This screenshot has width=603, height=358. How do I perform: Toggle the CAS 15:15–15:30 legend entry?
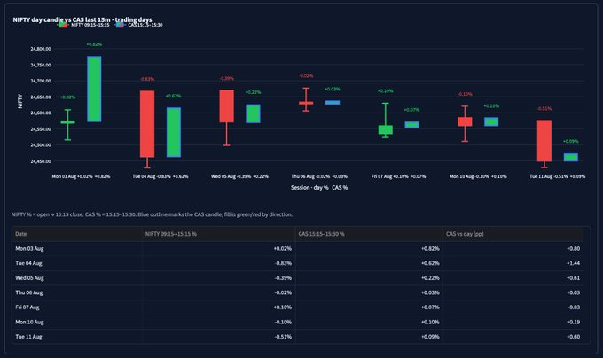coord(139,25)
